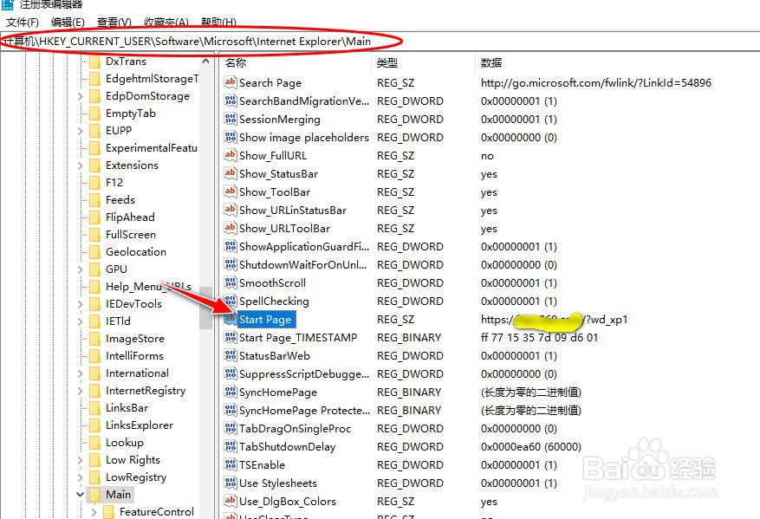The width and height of the screenshot is (760, 519).
Task: Open the 编辑(E) menu
Action: click(68, 22)
